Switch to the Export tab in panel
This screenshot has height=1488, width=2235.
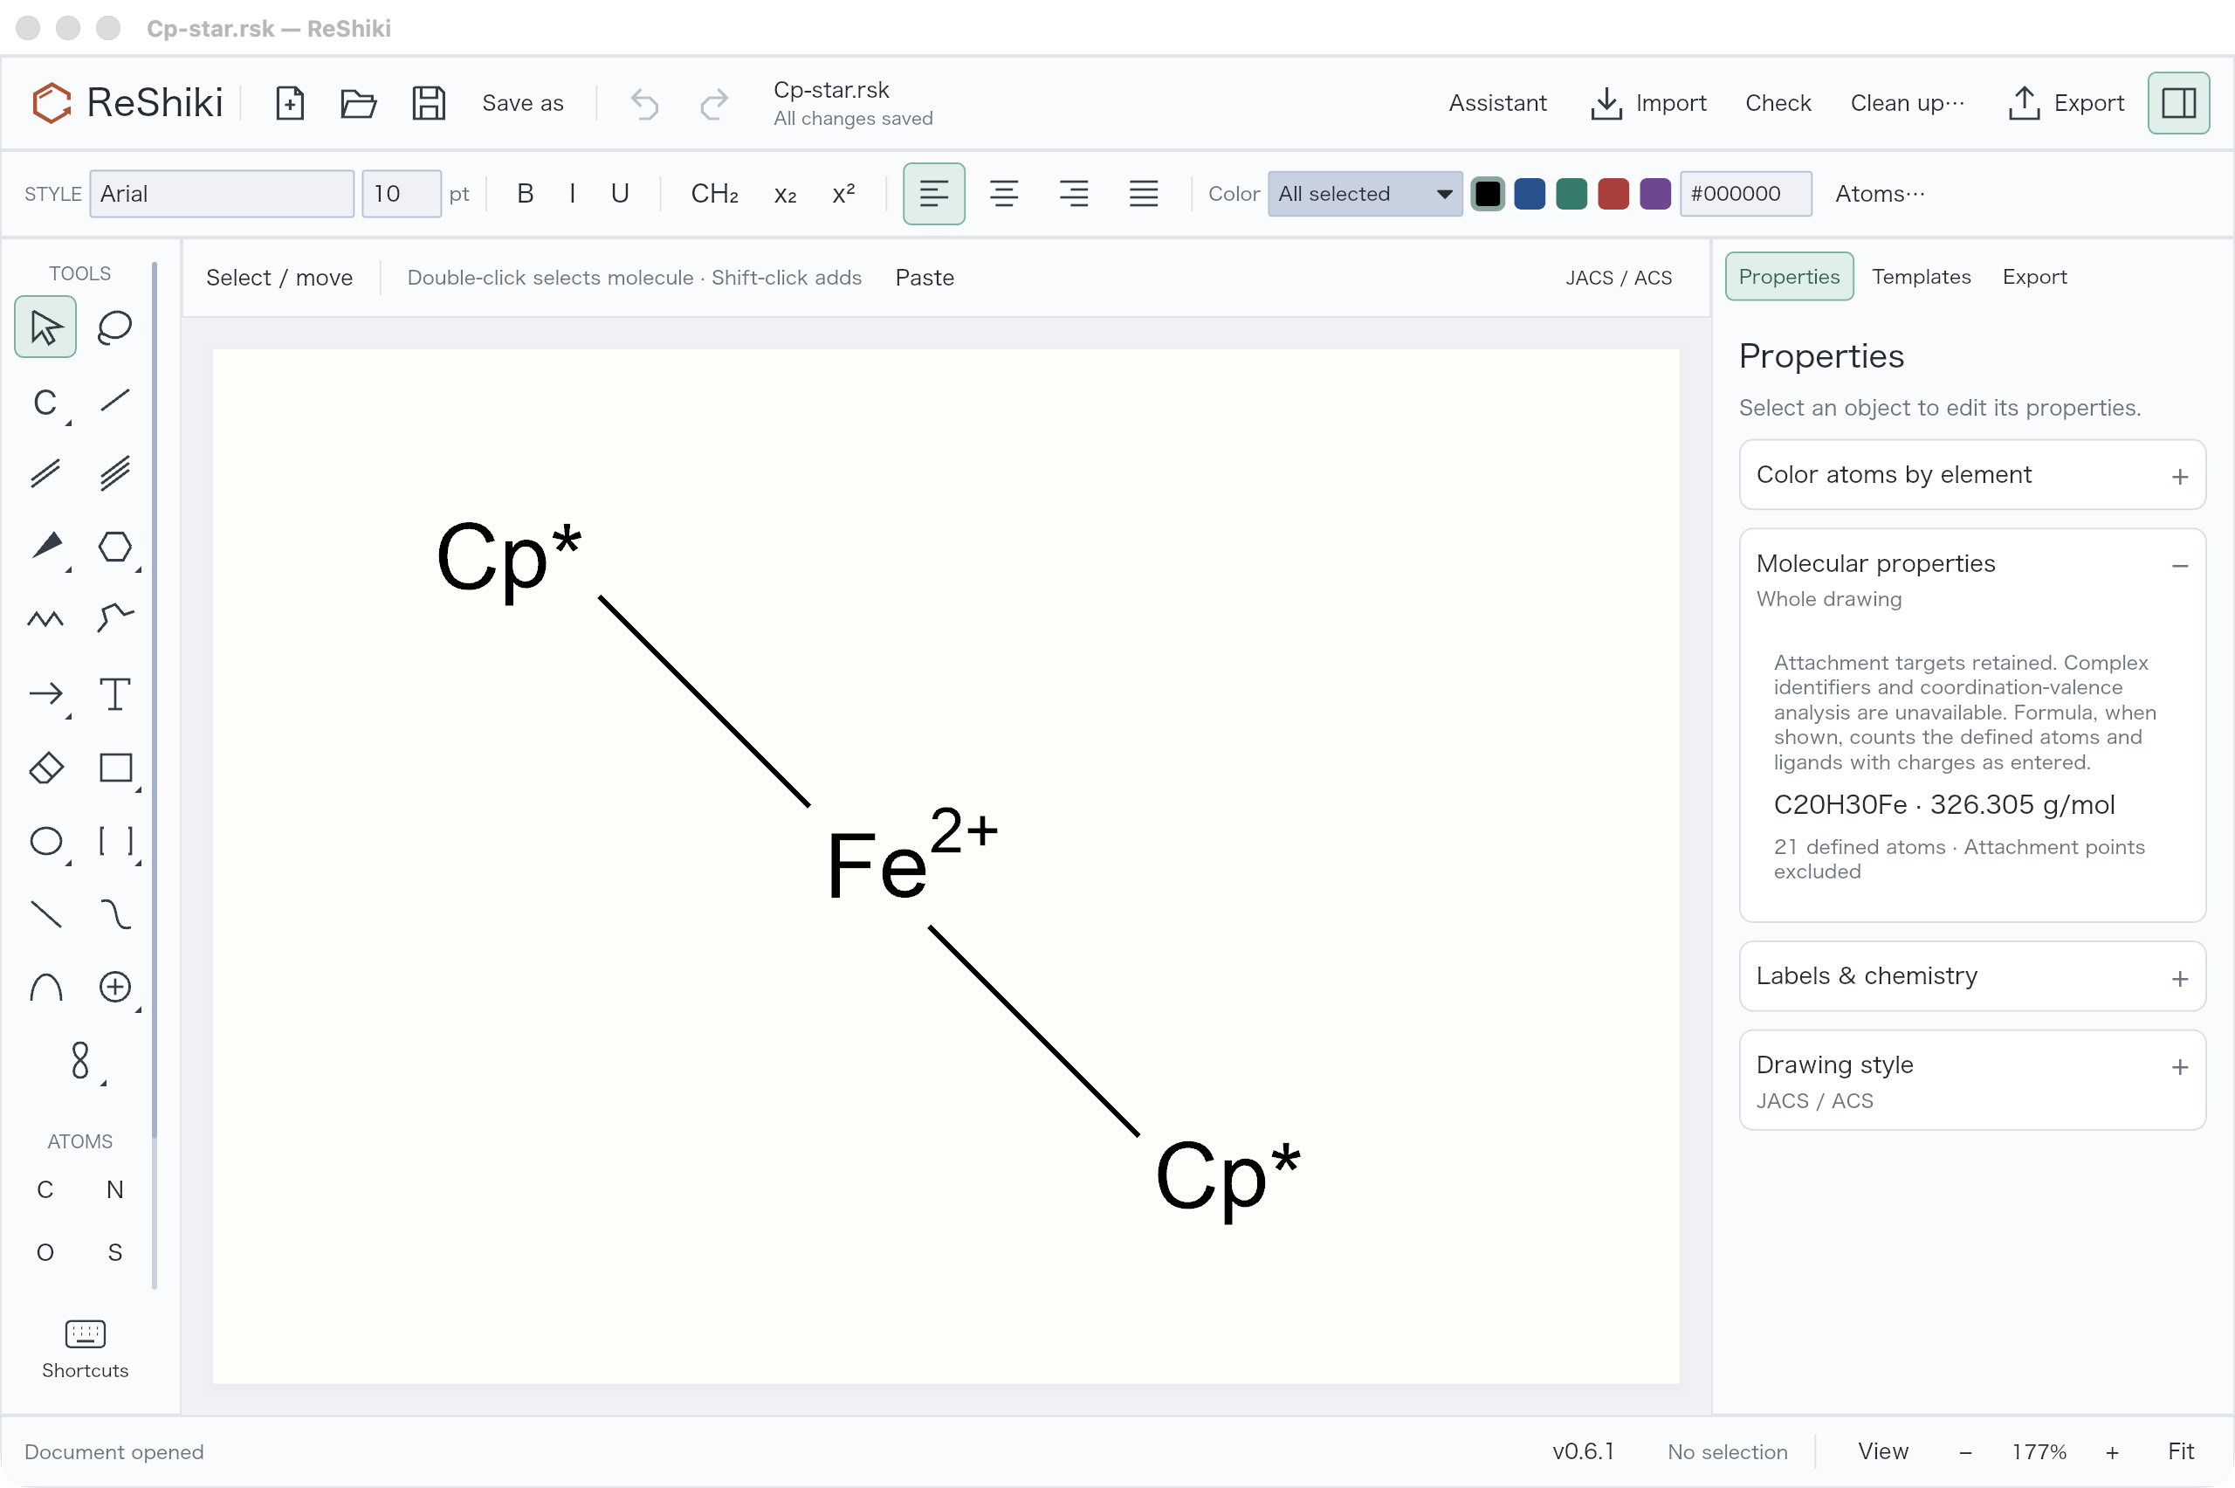2034,276
